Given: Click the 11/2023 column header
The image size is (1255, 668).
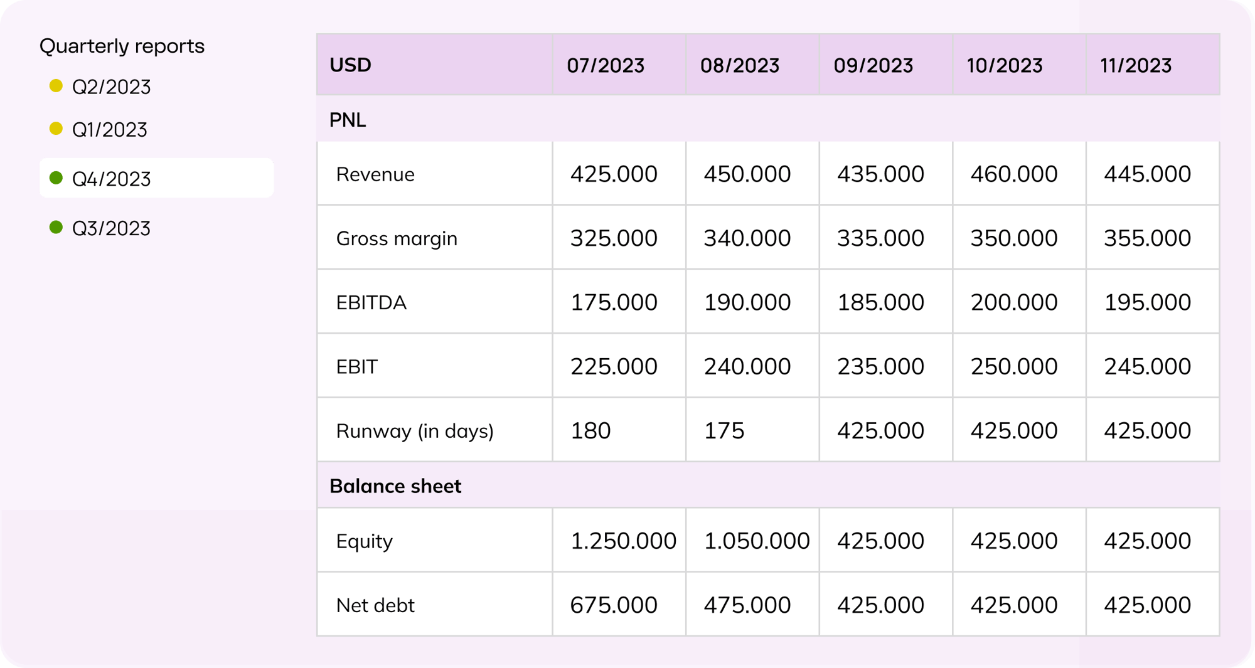Looking at the screenshot, I should point(1136,65).
